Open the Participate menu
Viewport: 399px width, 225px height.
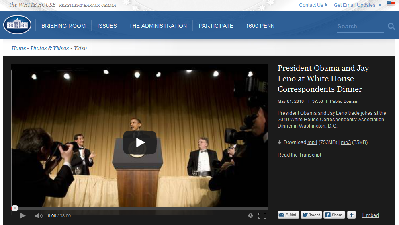pos(216,26)
